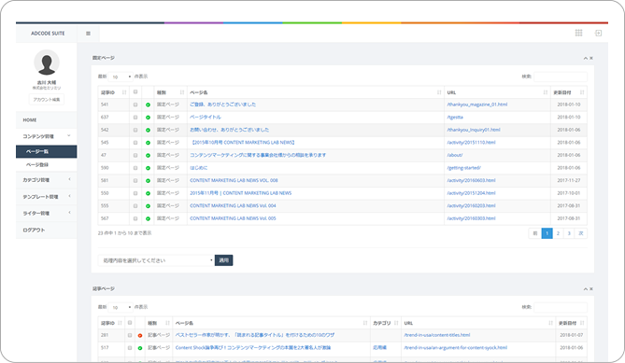Check the checkbox for article row 281

130,336
